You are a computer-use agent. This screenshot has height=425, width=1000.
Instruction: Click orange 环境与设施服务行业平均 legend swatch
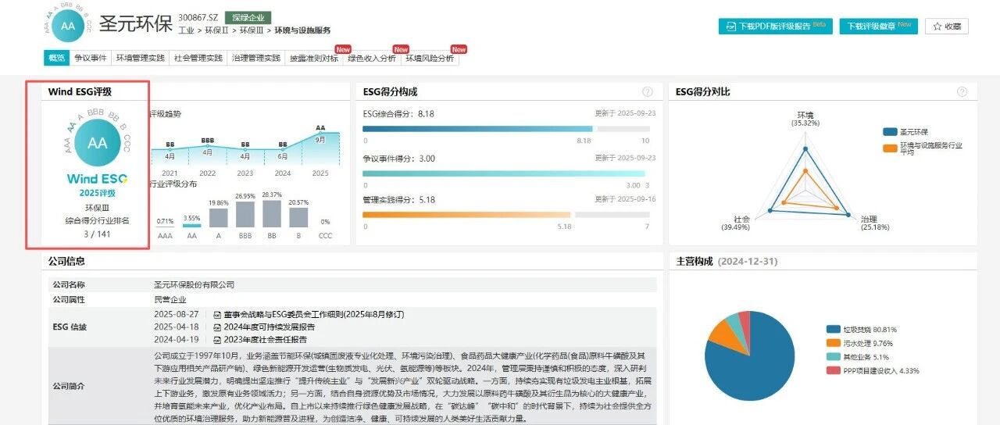(x=891, y=148)
